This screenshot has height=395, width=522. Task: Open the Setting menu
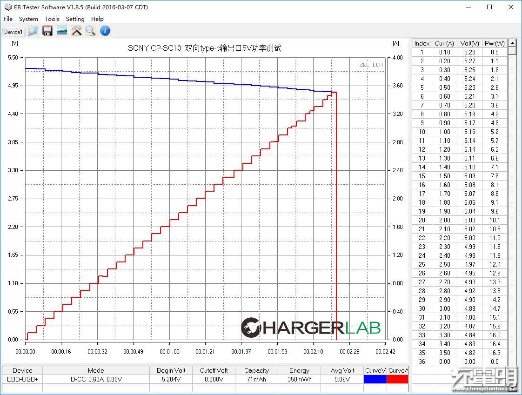pyautogui.click(x=75, y=19)
